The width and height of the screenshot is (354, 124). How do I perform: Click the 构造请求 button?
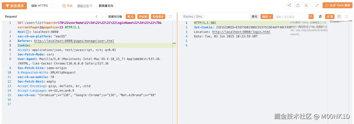158,17
